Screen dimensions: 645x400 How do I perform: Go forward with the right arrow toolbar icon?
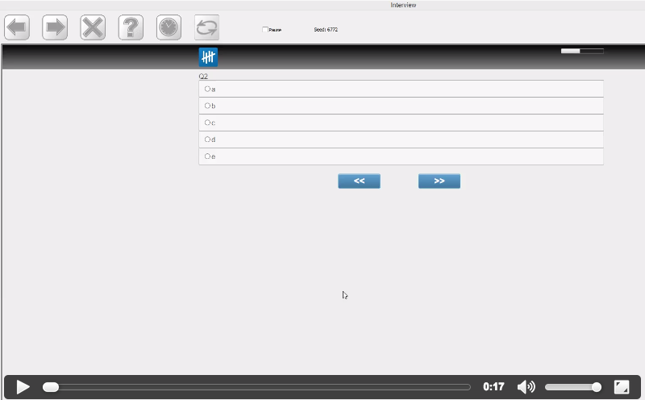click(x=55, y=27)
